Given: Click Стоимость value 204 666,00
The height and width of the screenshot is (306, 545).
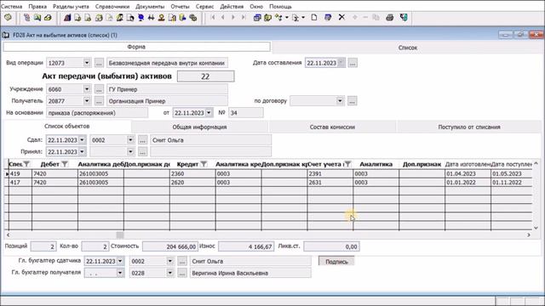Looking at the screenshot, I should click(x=170, y=246).
